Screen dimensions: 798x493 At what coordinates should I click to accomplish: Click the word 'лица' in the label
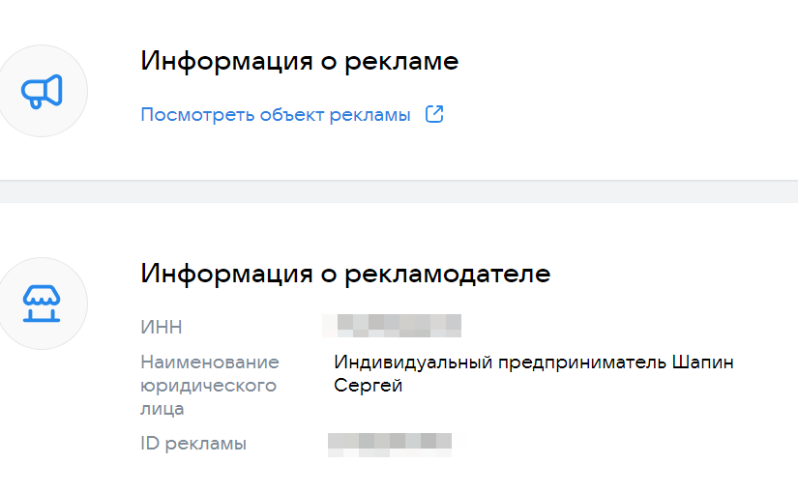click(x=163, y=409)
